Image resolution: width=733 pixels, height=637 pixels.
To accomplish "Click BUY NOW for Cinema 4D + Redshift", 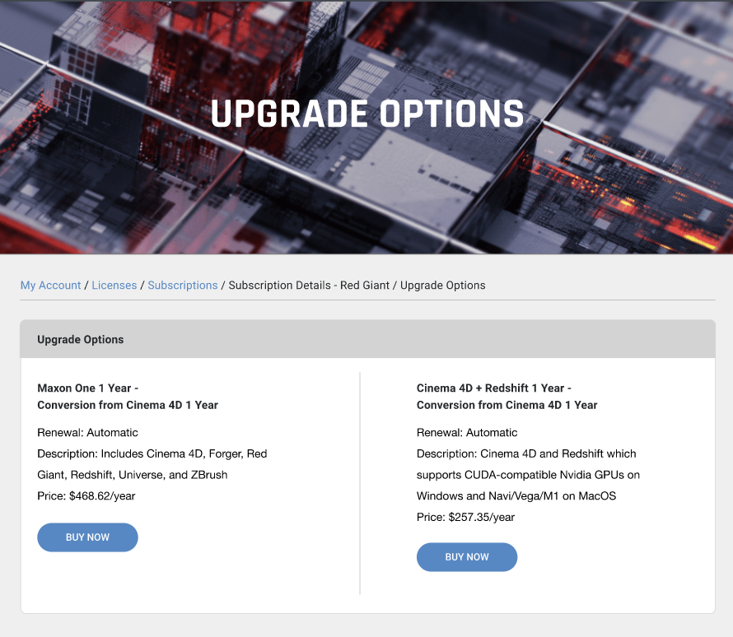I will click(x=466, y=556).
